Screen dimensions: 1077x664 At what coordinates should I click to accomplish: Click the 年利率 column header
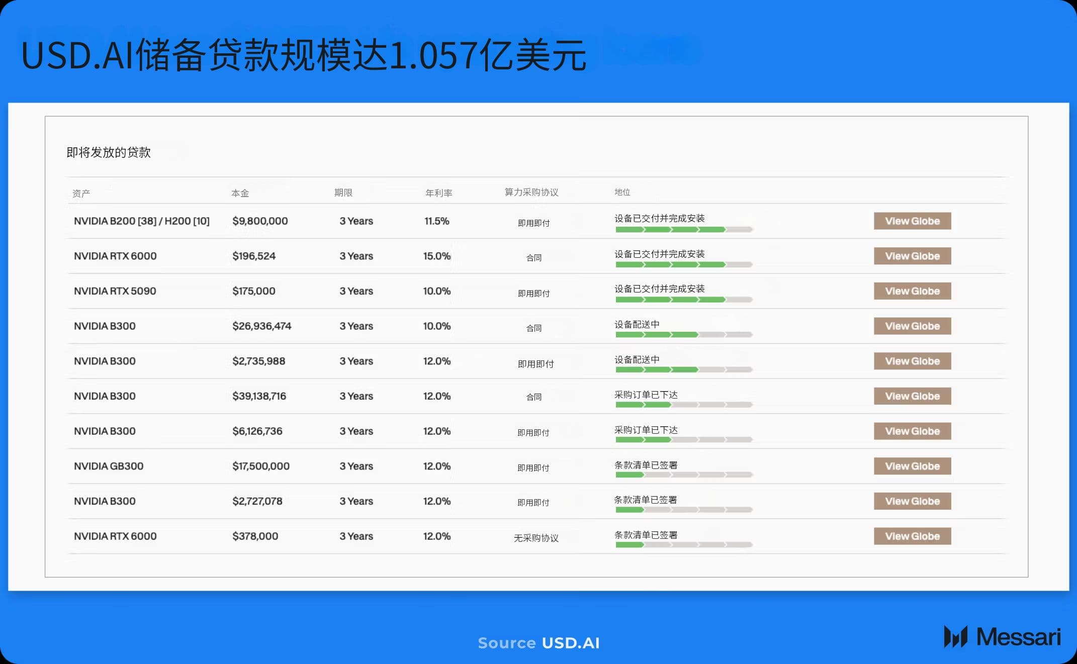pos(438,193)
